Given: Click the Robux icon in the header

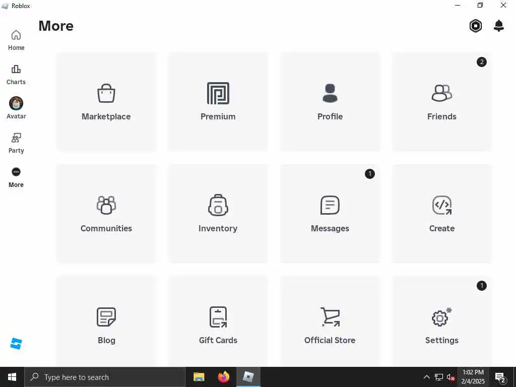Looking at the screenshot, I should point(476,26).
